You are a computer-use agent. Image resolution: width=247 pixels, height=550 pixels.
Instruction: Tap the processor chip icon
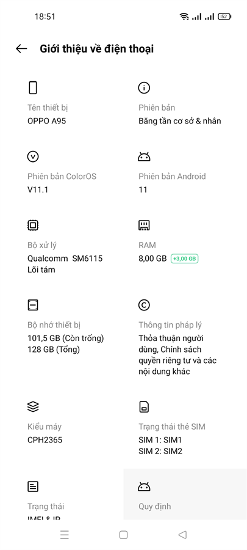33,225
